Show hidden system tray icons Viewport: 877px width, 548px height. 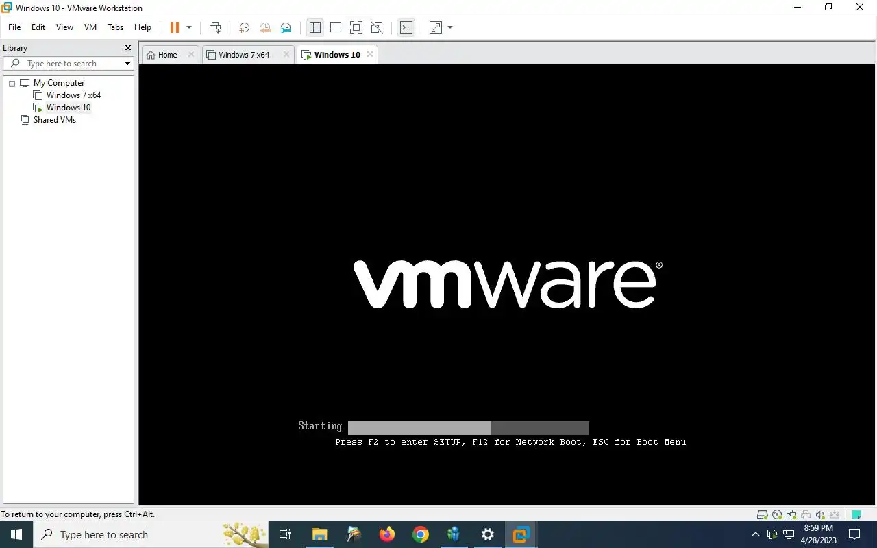(x=756, y=534)
